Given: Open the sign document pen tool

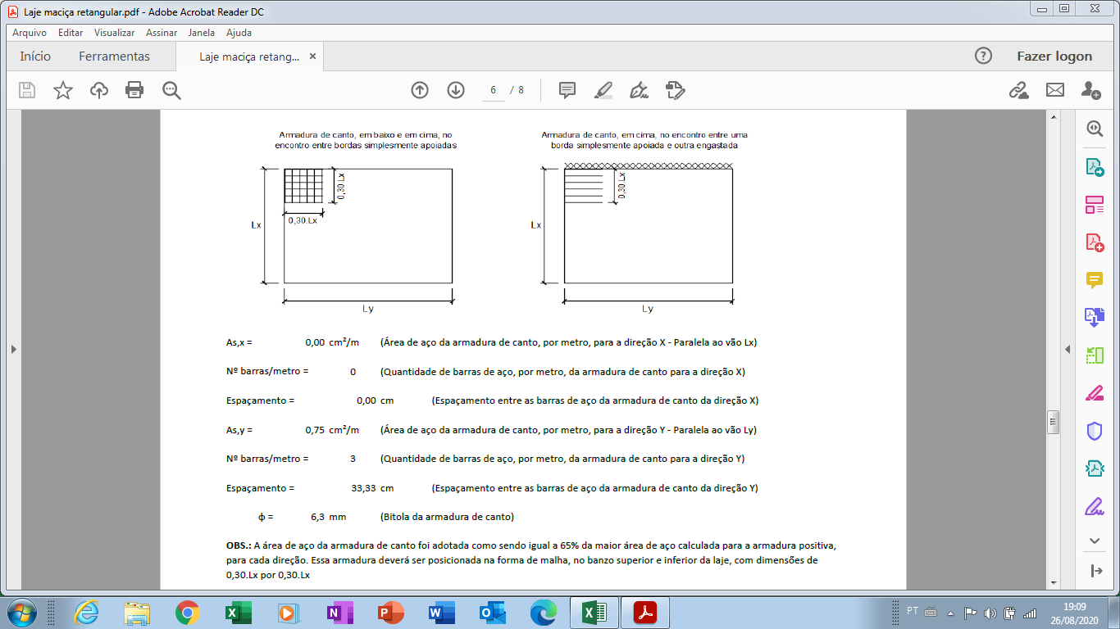Looking at the screenshot, I should [640, 90].
